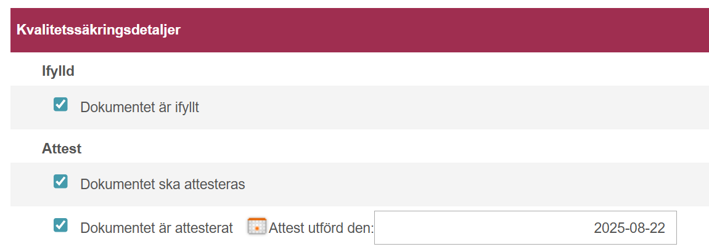Click the 'Ifylld' section heading
Viewport: 709px width, 252px height.
(58, 71)
